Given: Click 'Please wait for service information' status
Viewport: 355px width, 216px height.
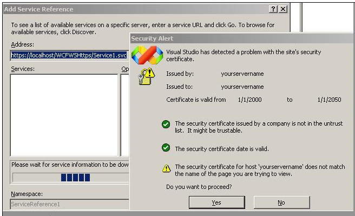Looking at the screenshot, I should click(70, 165).
